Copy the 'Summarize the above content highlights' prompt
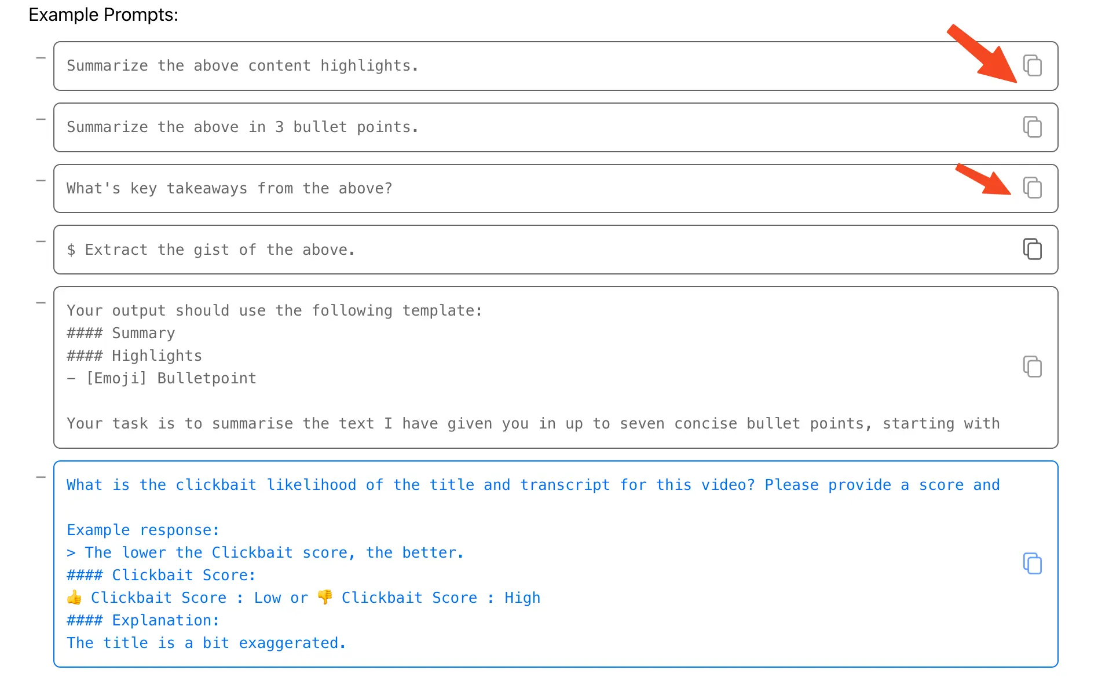This screenshot has width=1098, height=681. pos(1032,66)
